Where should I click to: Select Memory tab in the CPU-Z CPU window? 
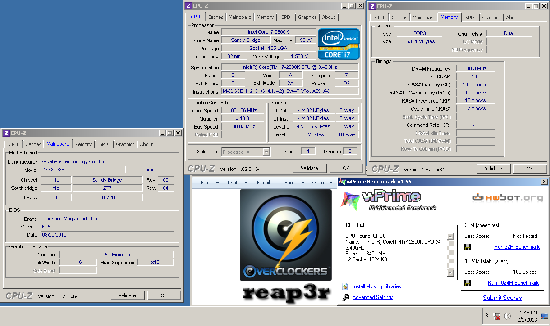tap(265, 17)
